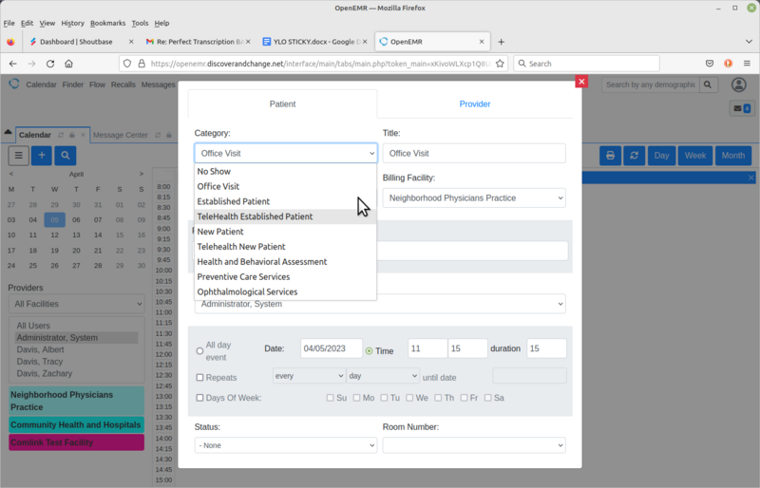Tick the Mo weekday checkbox
This screenshot has height=488, width=760.
tap(357, 398)
